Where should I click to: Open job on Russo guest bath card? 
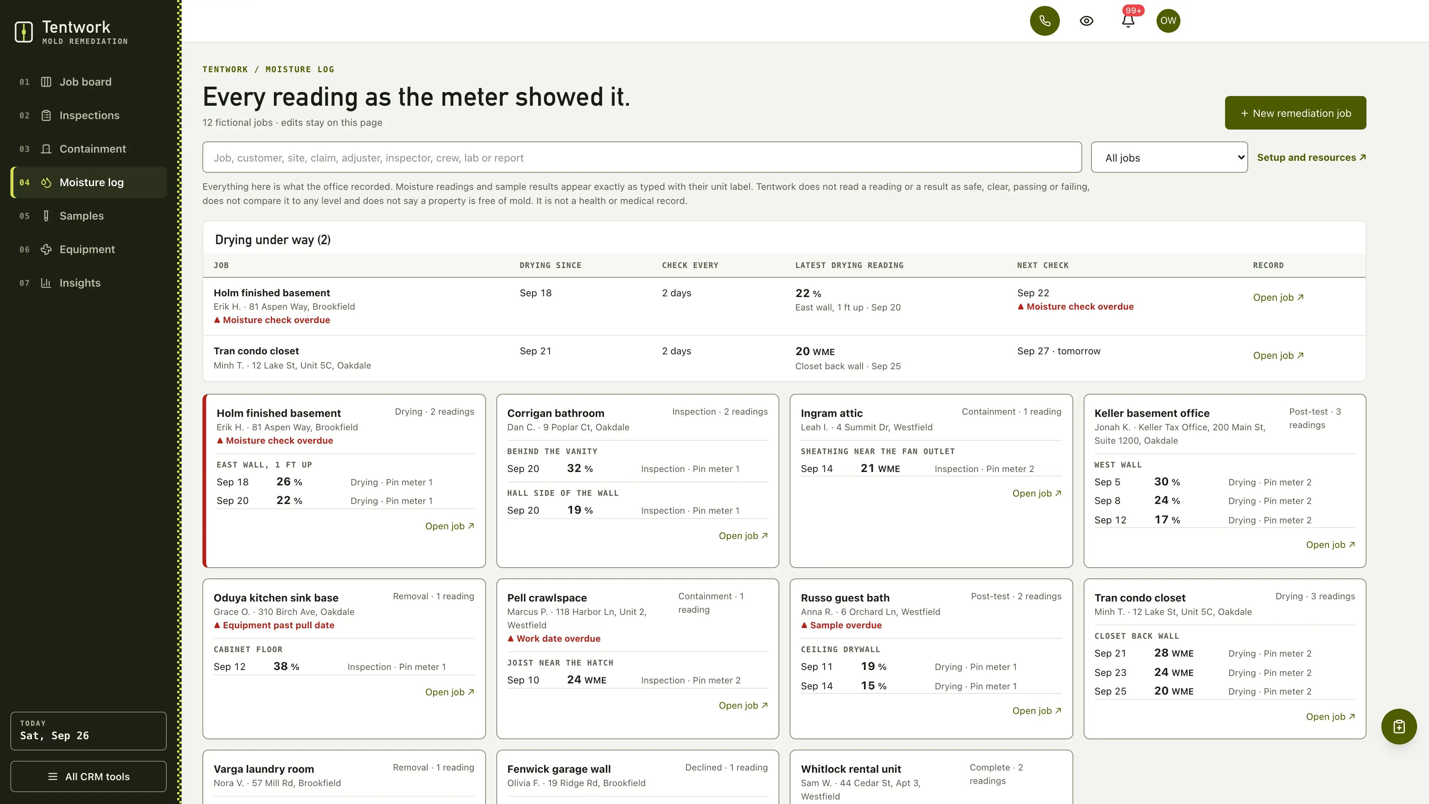click(1037, 711)
